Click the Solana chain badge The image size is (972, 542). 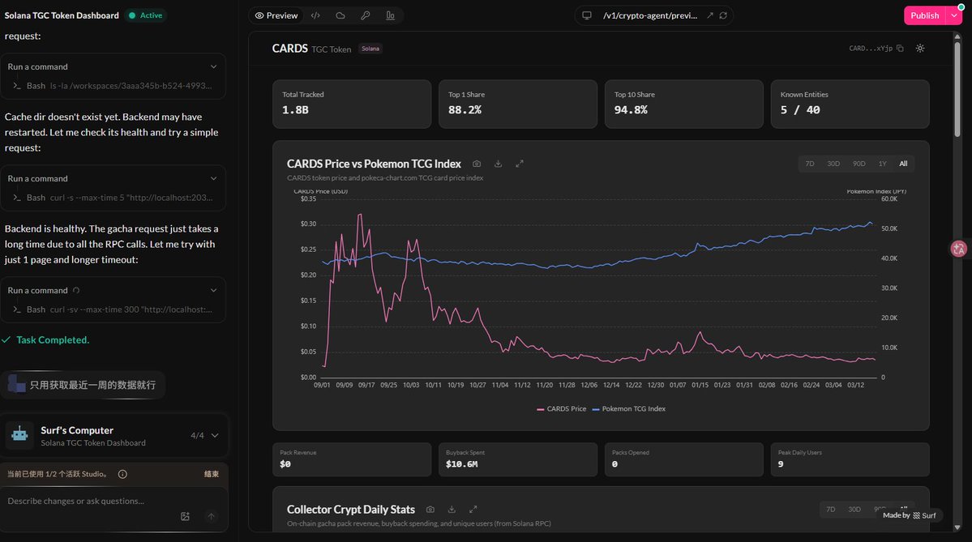370,49
